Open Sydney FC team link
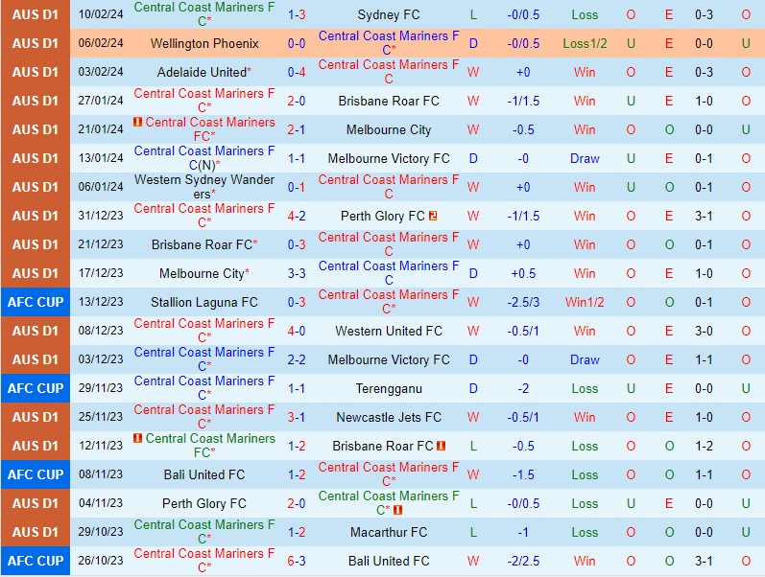This screenshot has height=577, width=765. [x=389, y=14]
